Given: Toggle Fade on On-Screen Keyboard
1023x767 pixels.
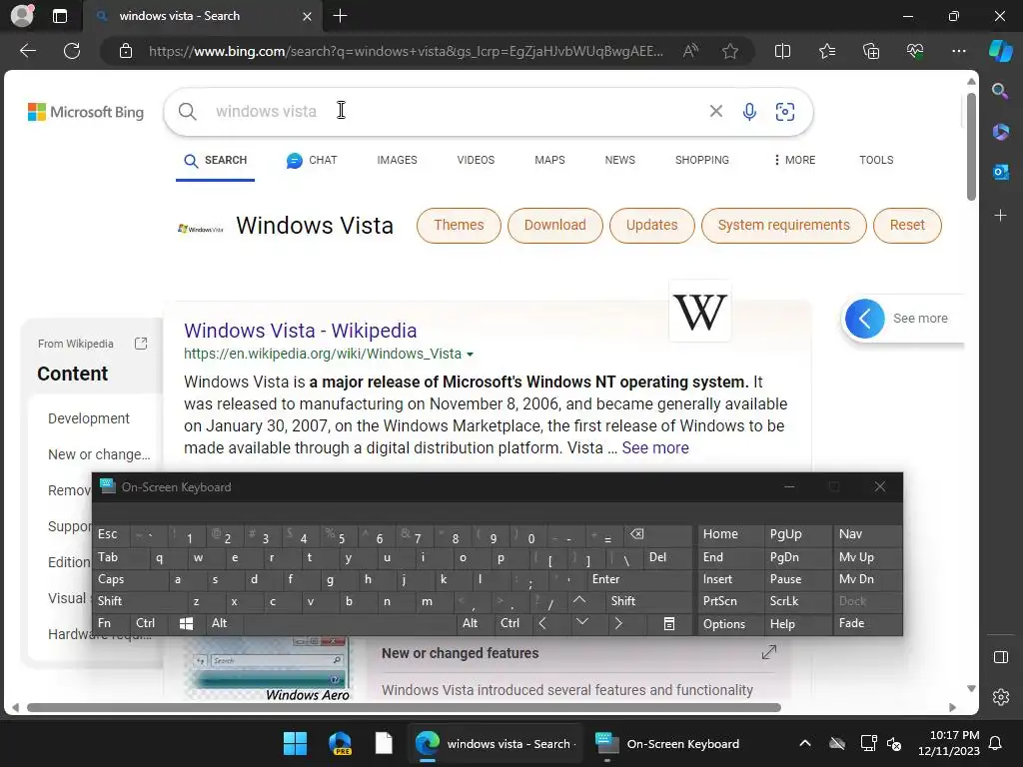Looking at the screenshot, I should 867,623.
